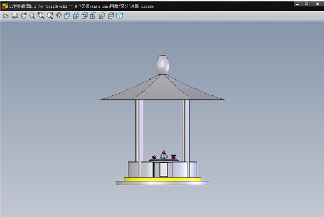Screen dimensions: 324x217
Task: Minimize the 3D viewer window
Action: point(298,4)
